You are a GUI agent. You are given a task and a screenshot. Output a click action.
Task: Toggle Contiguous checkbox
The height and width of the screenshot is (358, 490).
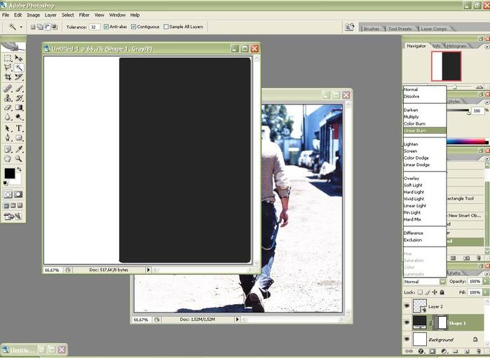pyautogui.click(x=134, y=27)
